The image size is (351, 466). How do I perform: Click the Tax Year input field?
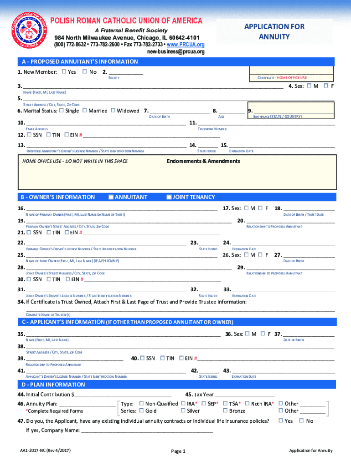244,395
